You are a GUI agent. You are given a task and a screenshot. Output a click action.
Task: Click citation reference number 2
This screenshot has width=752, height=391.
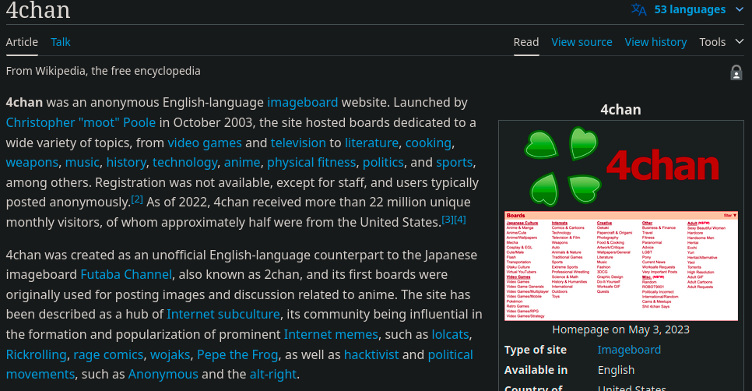(x=137, y=199)
